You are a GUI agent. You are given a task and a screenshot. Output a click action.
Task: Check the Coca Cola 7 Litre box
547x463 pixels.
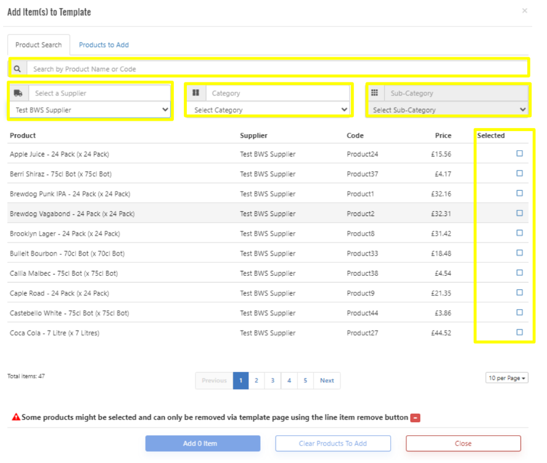pos(519,332)
